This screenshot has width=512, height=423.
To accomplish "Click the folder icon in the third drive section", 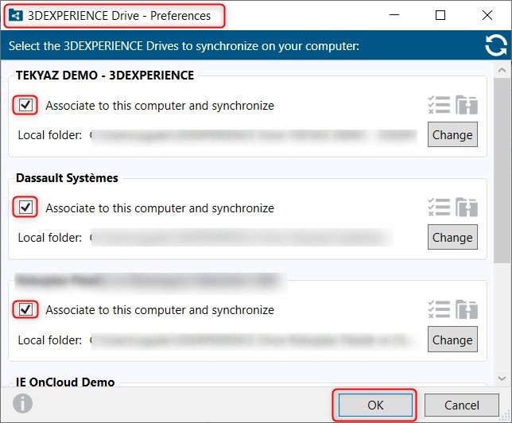I will click(x=467, y=309).
